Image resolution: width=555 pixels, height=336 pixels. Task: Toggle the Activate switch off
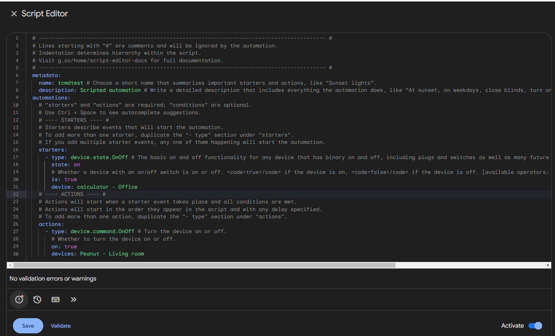tap(535, 326)
